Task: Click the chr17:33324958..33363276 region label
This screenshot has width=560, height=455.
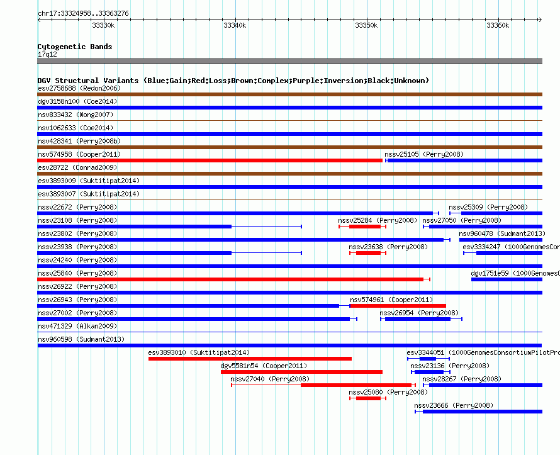Action: [83, 14]
